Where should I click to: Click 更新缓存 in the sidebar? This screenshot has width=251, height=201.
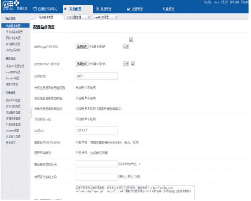click(x=11, y=143)
